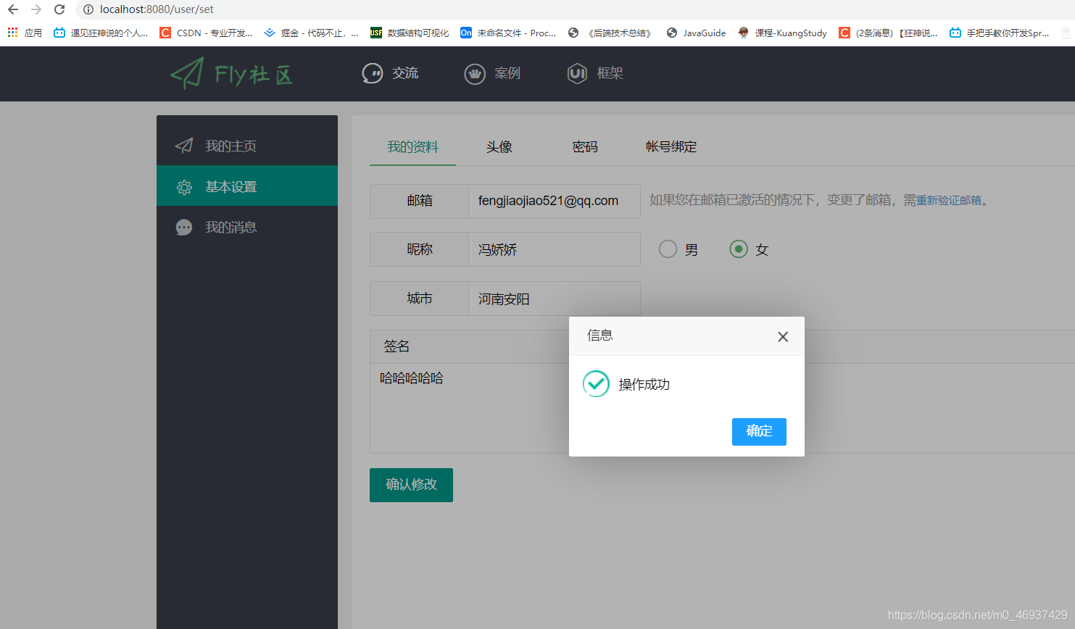The width and height of the screenshot is (1075, 629).
Task: Open the 应用 apps grid bookmark
Action: click(x=25, y=33)
